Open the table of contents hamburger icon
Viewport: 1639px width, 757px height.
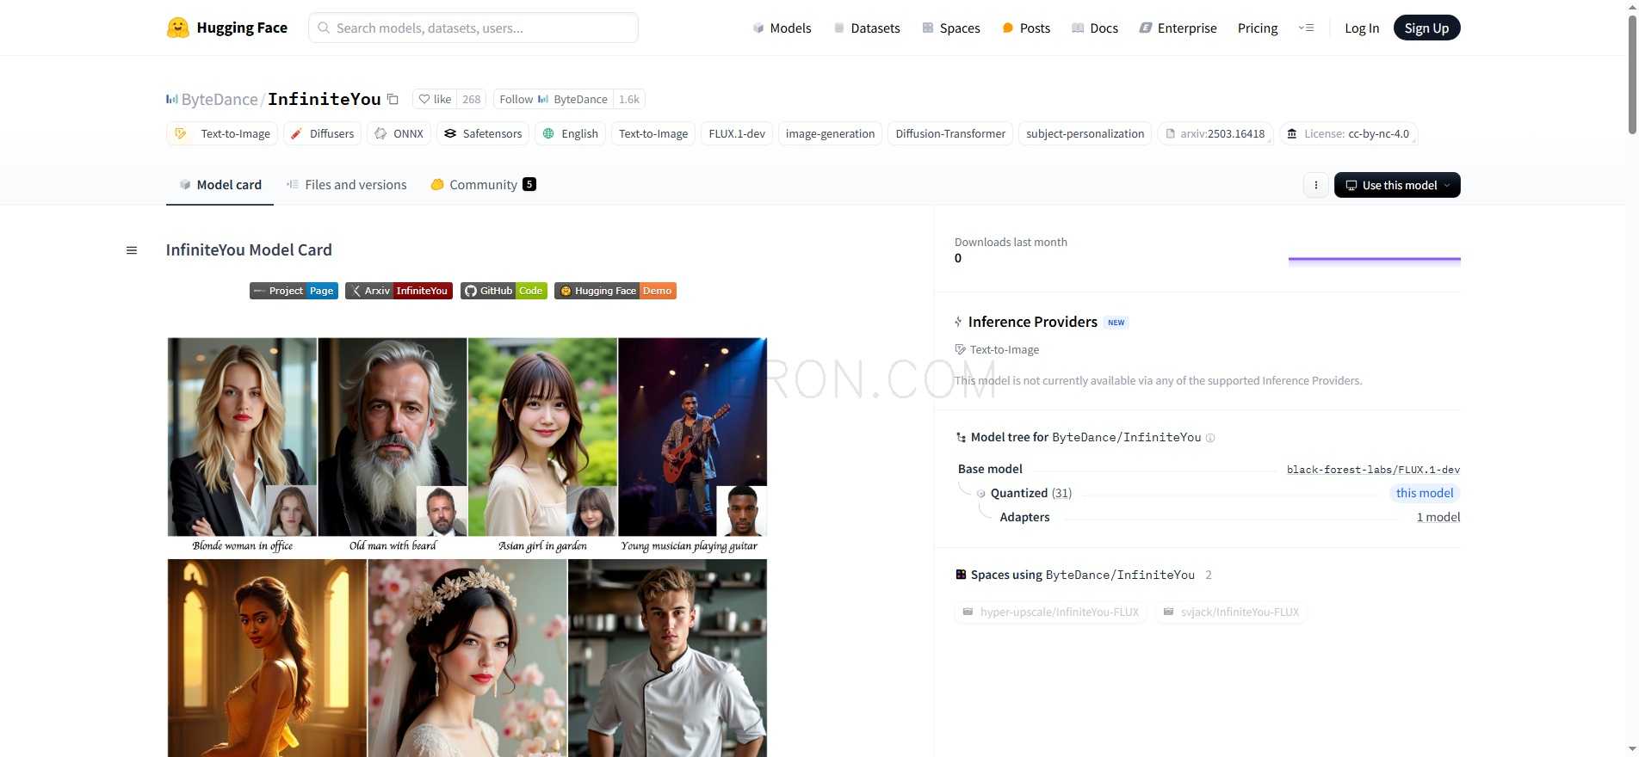click(x=132, y=250)
